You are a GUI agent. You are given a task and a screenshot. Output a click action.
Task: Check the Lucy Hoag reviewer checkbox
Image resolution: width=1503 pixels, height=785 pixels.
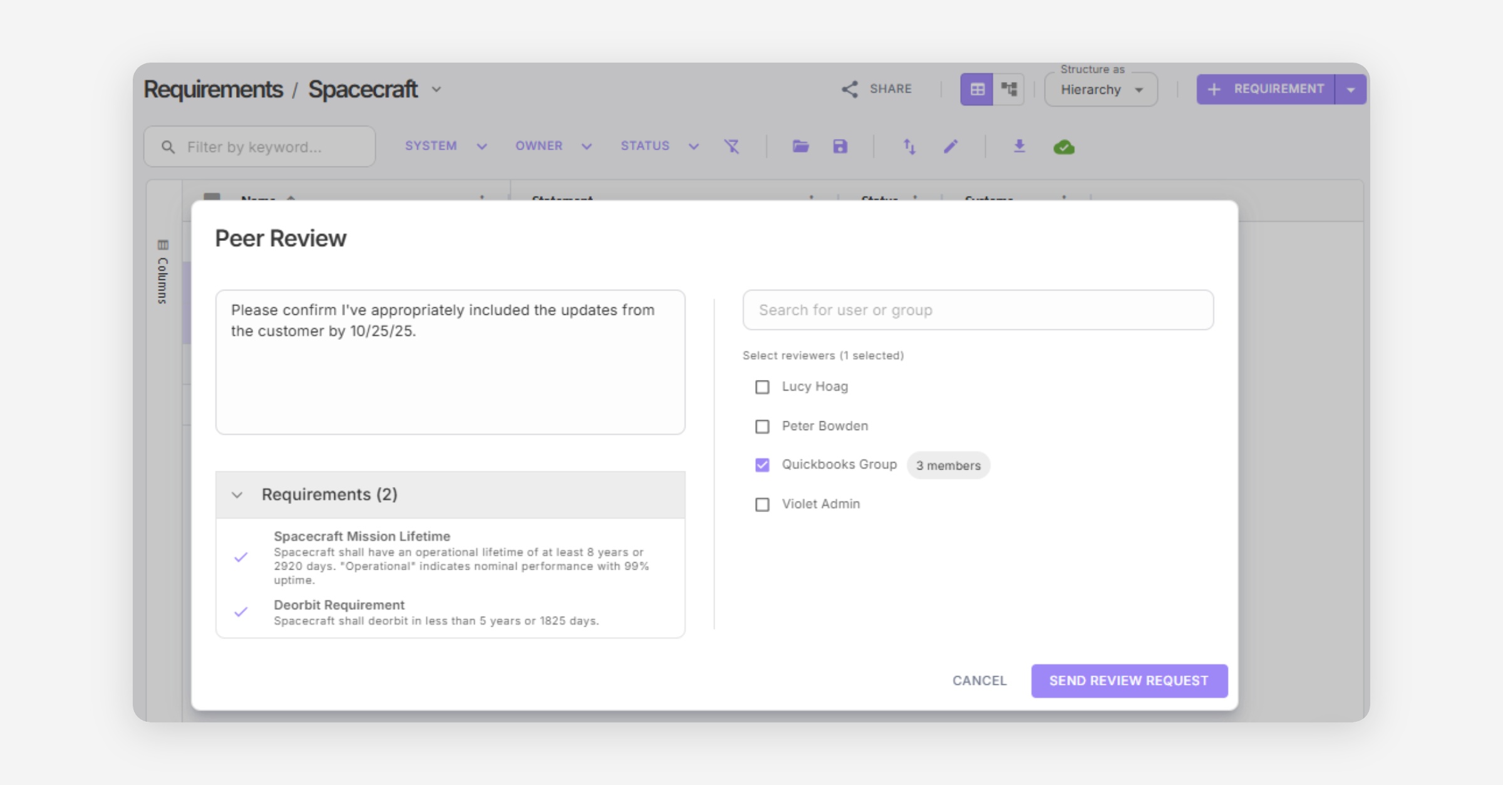point(762,387)
